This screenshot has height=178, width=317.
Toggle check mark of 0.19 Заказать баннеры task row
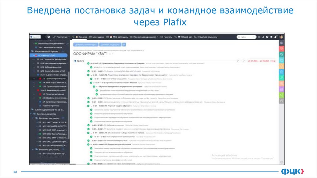[x=88, y=140]
